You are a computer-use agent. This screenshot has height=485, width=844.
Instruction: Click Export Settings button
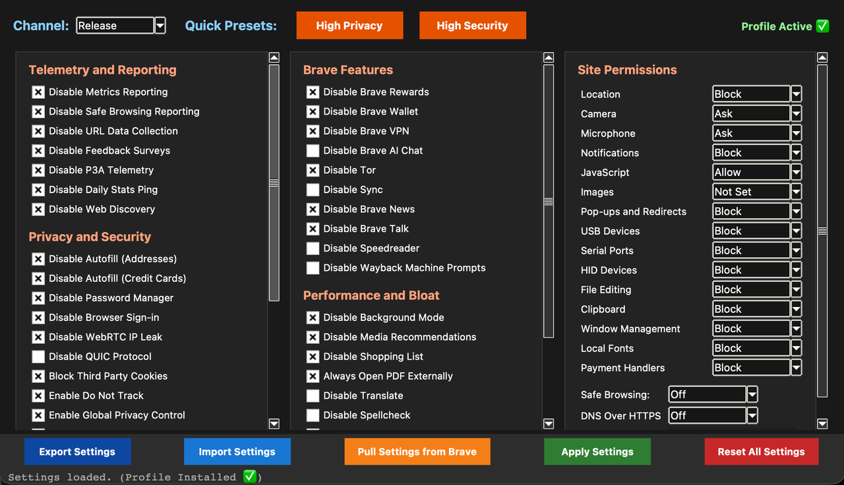coord(77,452)
